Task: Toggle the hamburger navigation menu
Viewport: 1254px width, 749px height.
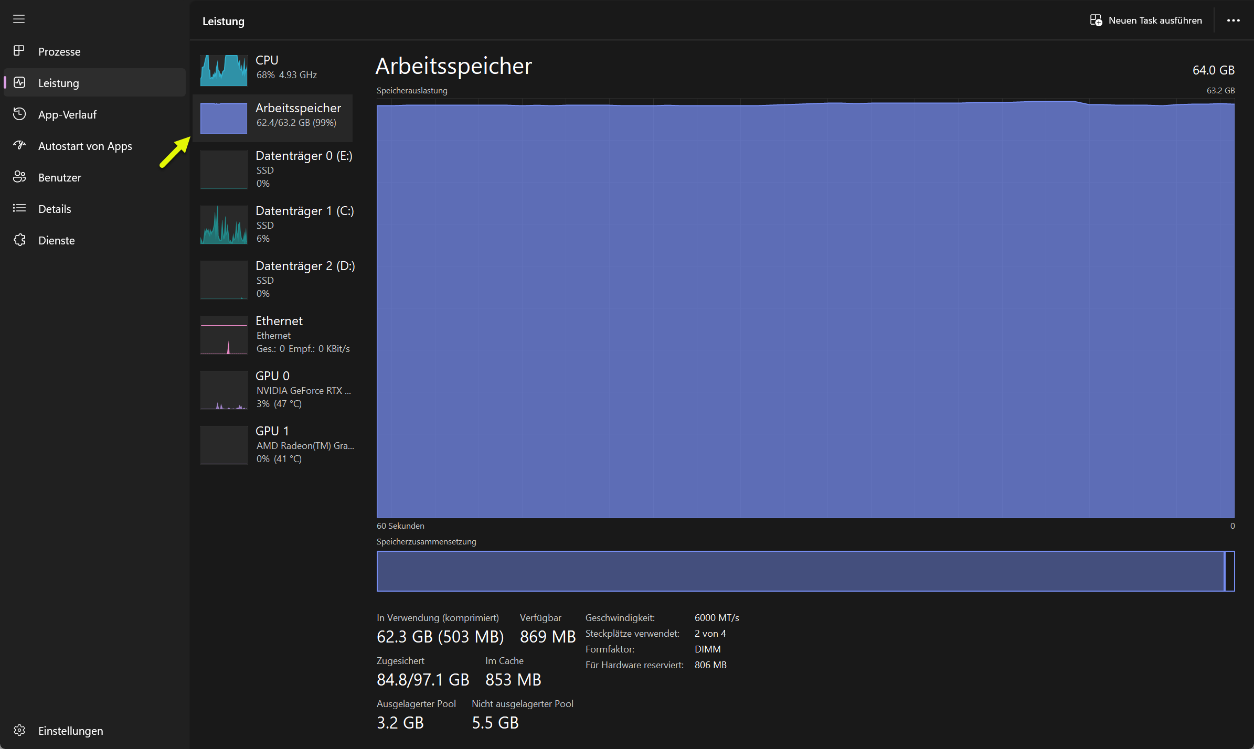Action: 19,19
